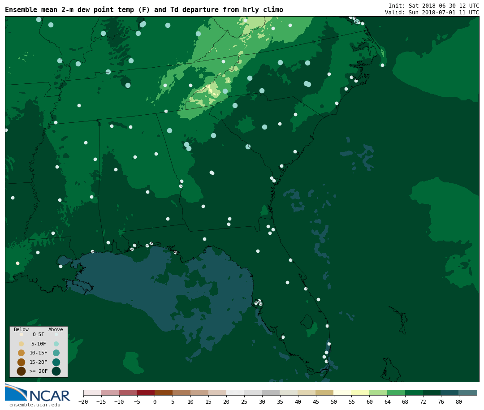
Task: Click the below 10-15F orange-brown legend circle
Action: pyautogui.click(x=22, y=353)
